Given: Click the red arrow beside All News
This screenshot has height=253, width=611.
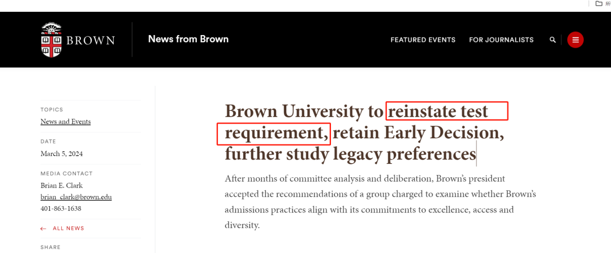Looking at the screenshot, I should pyautogui.click(x=44, y=228).
